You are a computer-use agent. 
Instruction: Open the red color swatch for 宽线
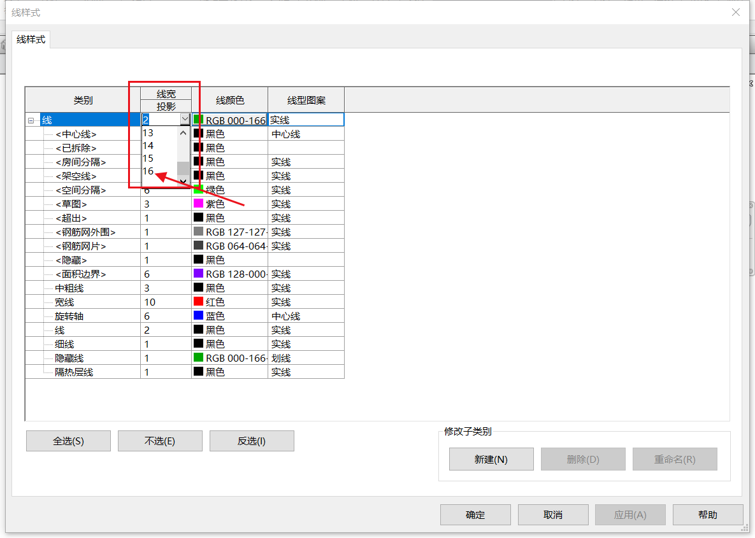click(x=198, y=302)
